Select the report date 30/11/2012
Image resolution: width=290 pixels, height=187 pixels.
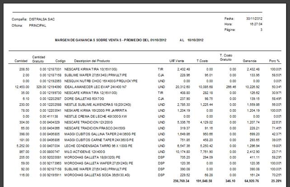pyautogui.click(x=254, y=19)
